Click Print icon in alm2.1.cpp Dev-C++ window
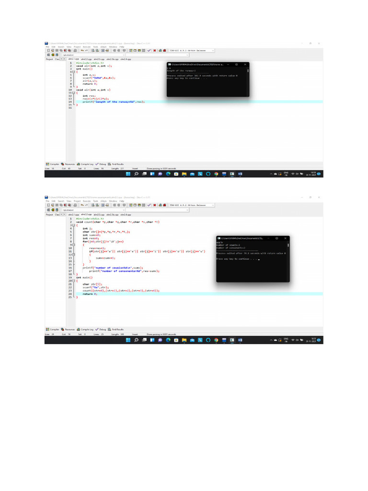The width and height of the screenshot is (368, 491). [75, 50]
